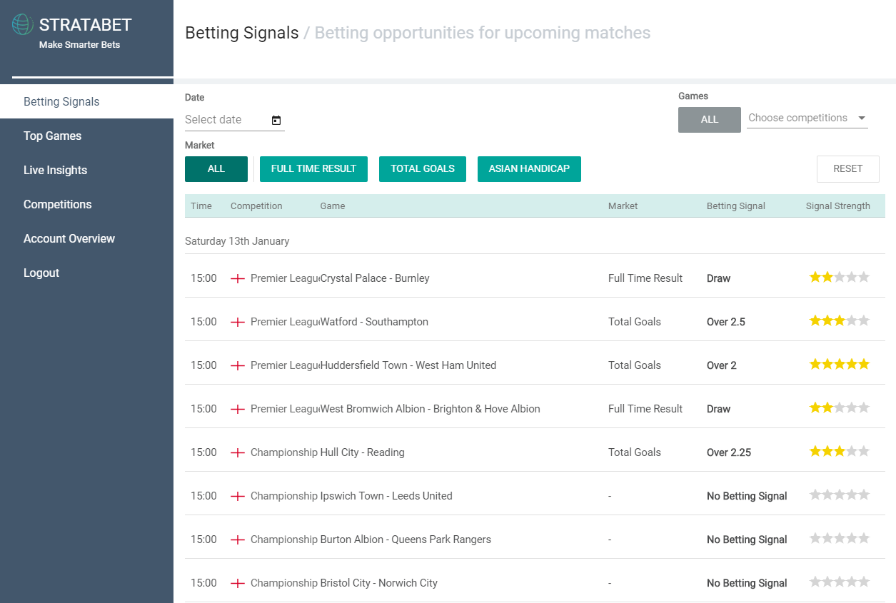Screen dimensions: 896x603
Task: Click the Stratabet globe logo icon
Action: (23, 24)
